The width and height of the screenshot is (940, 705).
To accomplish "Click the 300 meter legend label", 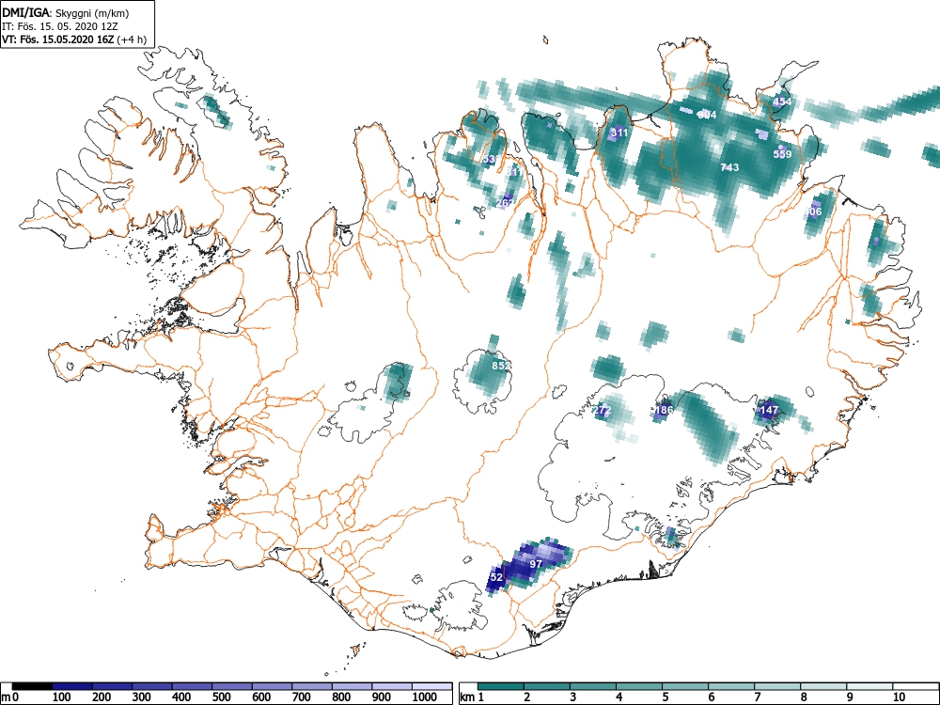I will click(x=142, y=697).
